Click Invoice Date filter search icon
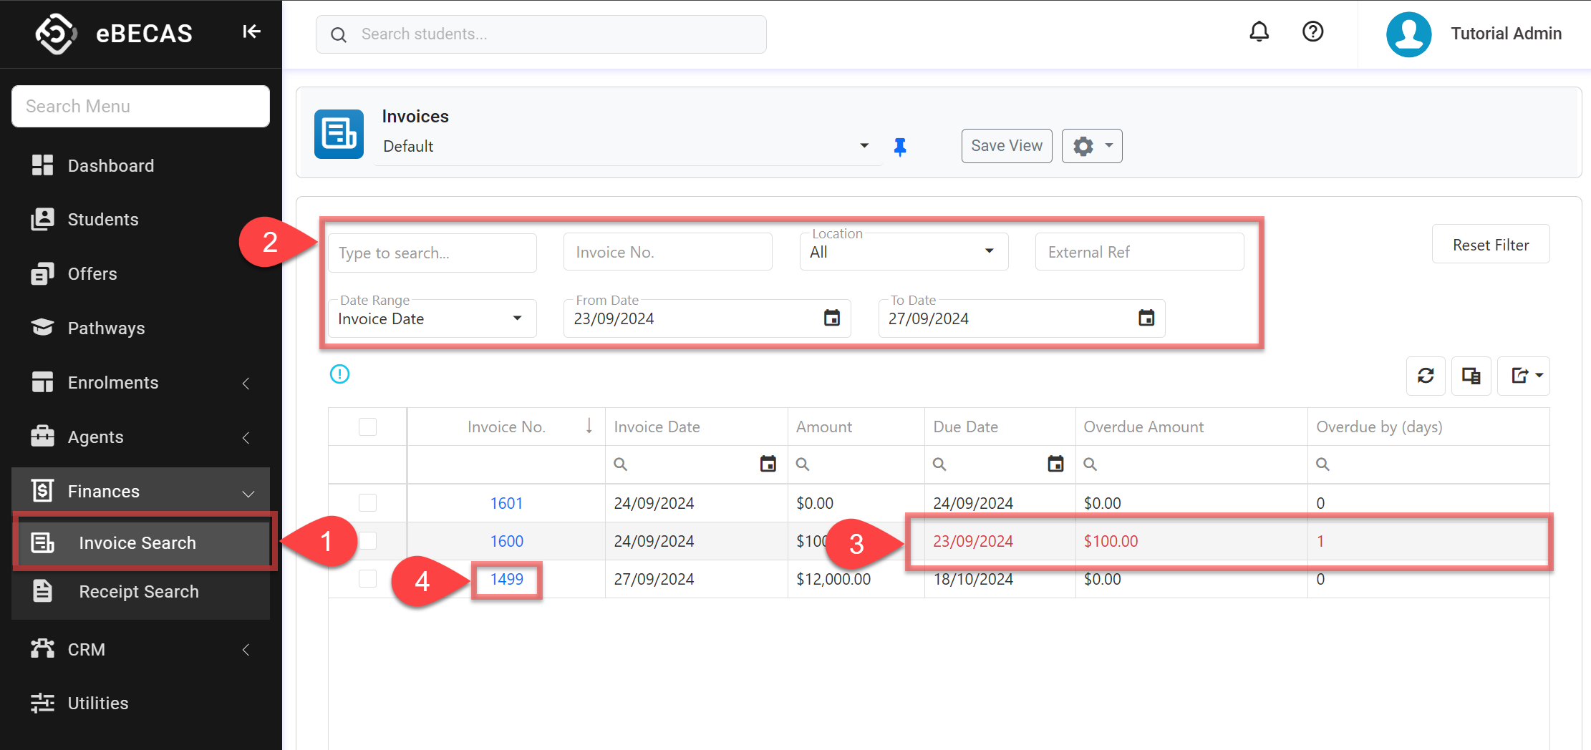The width and height of the screenshot is (1591, 750). (x=620, y=464)
